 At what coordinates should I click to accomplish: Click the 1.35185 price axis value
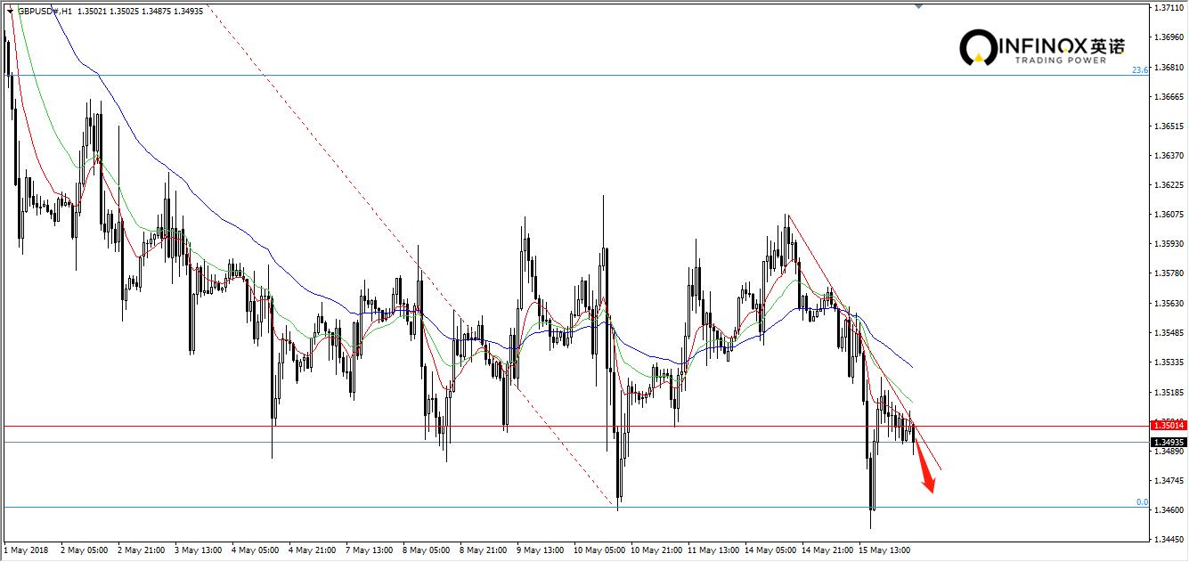[1169, 392]
